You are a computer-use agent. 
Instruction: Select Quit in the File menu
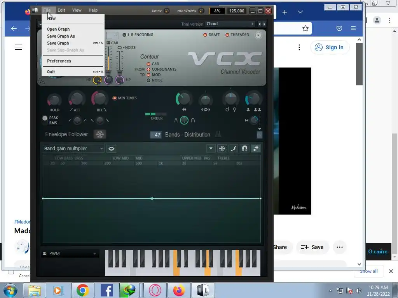(73, 72)
